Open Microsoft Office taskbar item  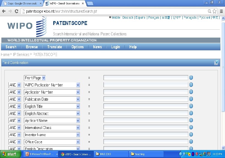tap(41, 154)
